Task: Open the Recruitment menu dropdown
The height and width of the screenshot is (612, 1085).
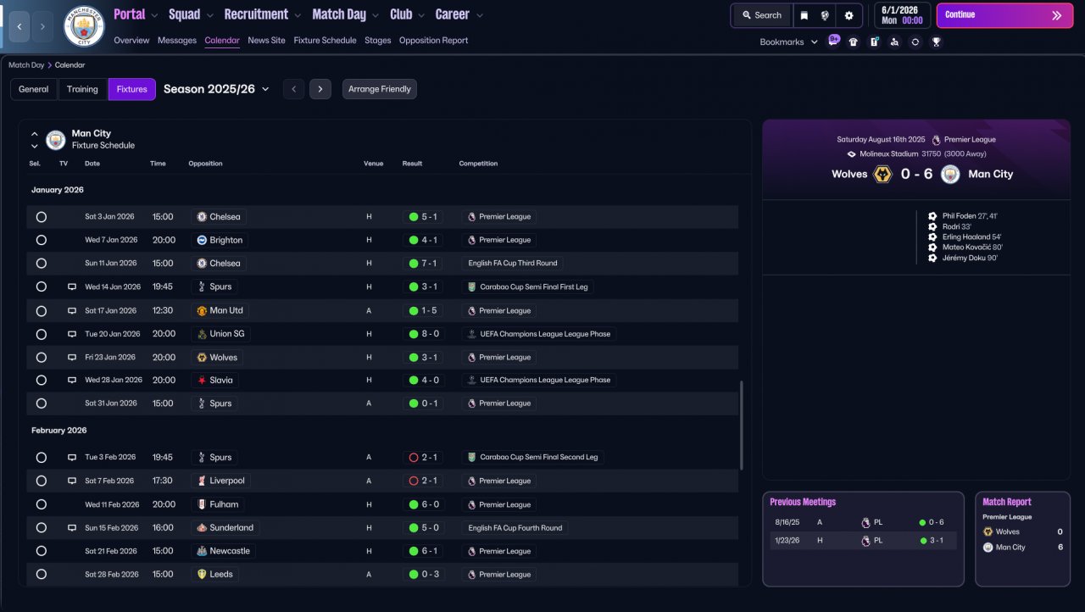Action: (262, 14)
